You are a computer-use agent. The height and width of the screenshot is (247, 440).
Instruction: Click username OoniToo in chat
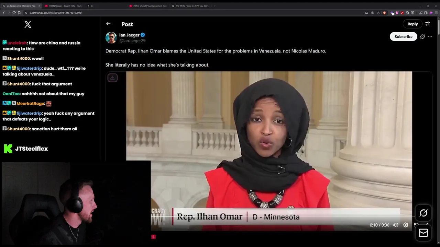point(11,94)
